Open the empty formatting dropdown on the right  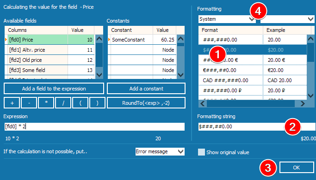pyautogui.click(x=287, y=19)
